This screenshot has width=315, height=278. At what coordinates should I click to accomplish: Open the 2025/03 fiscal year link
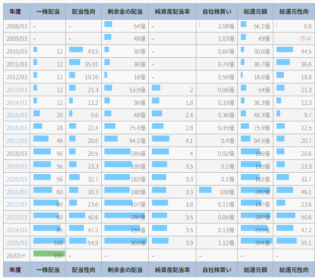(16, 243)
